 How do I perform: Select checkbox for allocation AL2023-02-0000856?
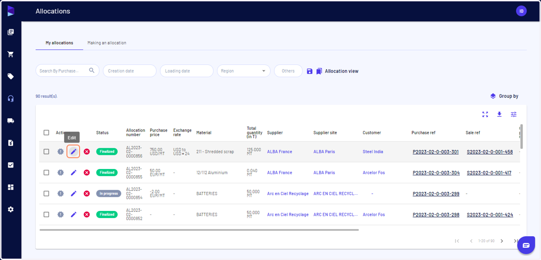(x=46, y=152)
